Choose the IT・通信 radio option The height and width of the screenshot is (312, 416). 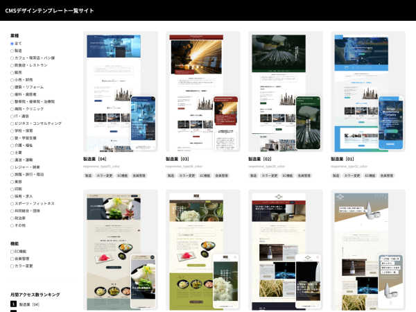tap(12, 116)
